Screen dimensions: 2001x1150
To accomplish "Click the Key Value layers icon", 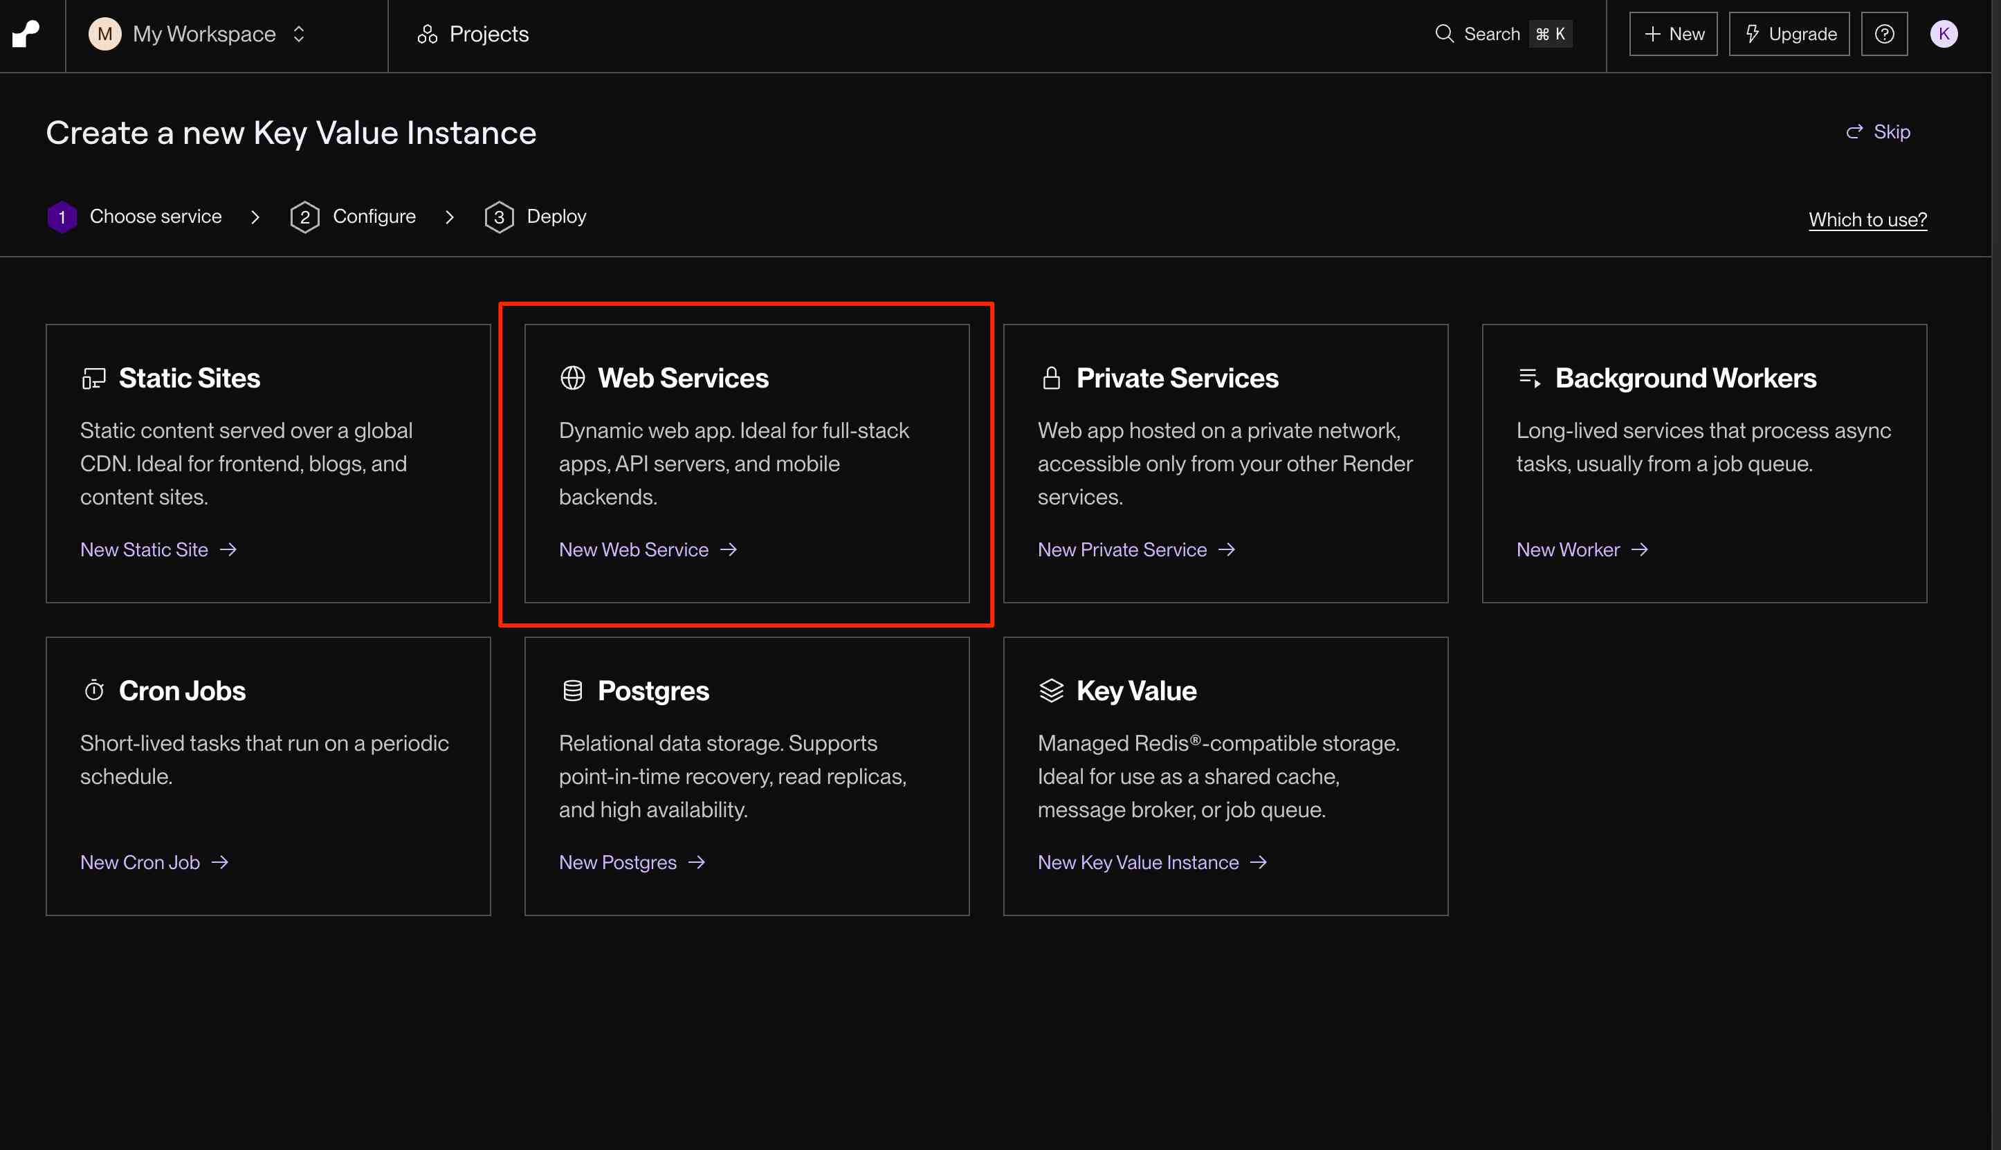I will [1051, 691].
